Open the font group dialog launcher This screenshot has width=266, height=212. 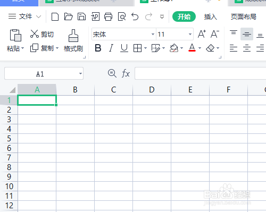click(x=220, y=57)
